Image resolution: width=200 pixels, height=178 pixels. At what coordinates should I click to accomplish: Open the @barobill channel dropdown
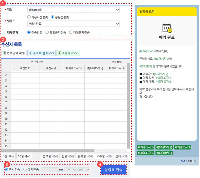(74, 10)
